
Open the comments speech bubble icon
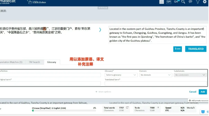190,2
